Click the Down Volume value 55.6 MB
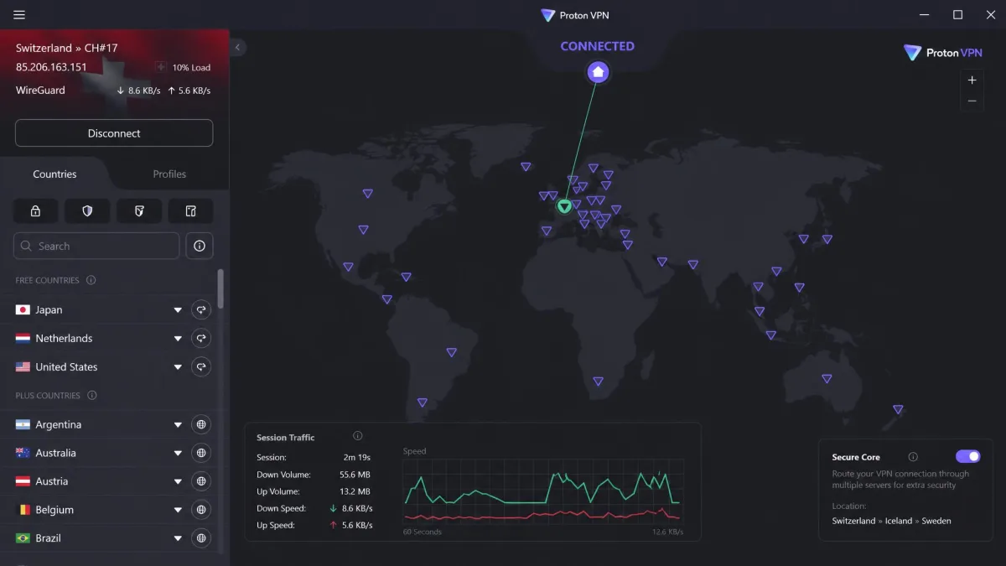Image resolution: width=1006 pixels, height=566 pixels. 355,475
